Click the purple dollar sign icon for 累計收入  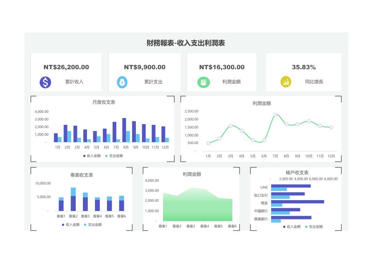45,82
